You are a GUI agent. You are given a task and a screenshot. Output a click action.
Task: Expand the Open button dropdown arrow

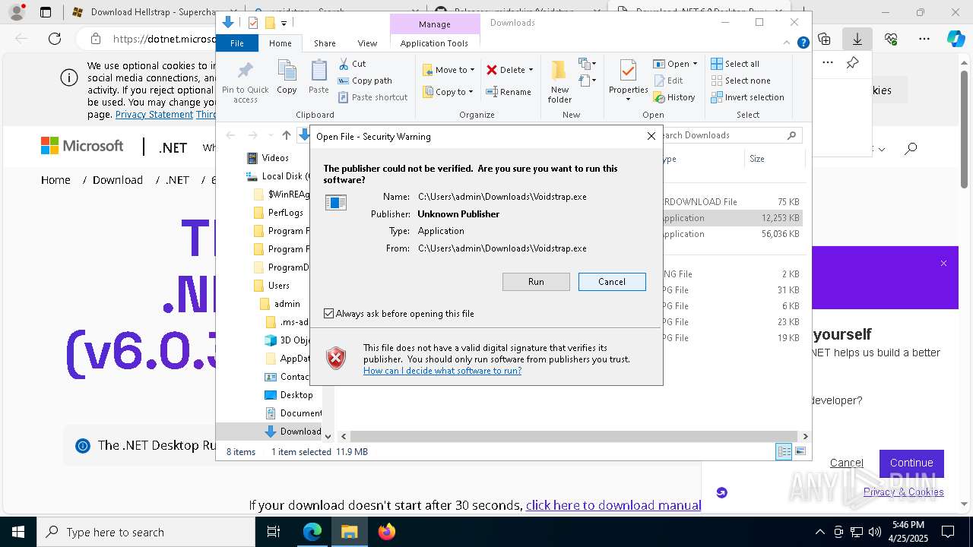[x=695, y=64]
